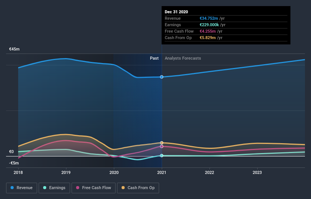Click the €0 y-axis label
The image size is (311, 199).
[x=11, y=152]
